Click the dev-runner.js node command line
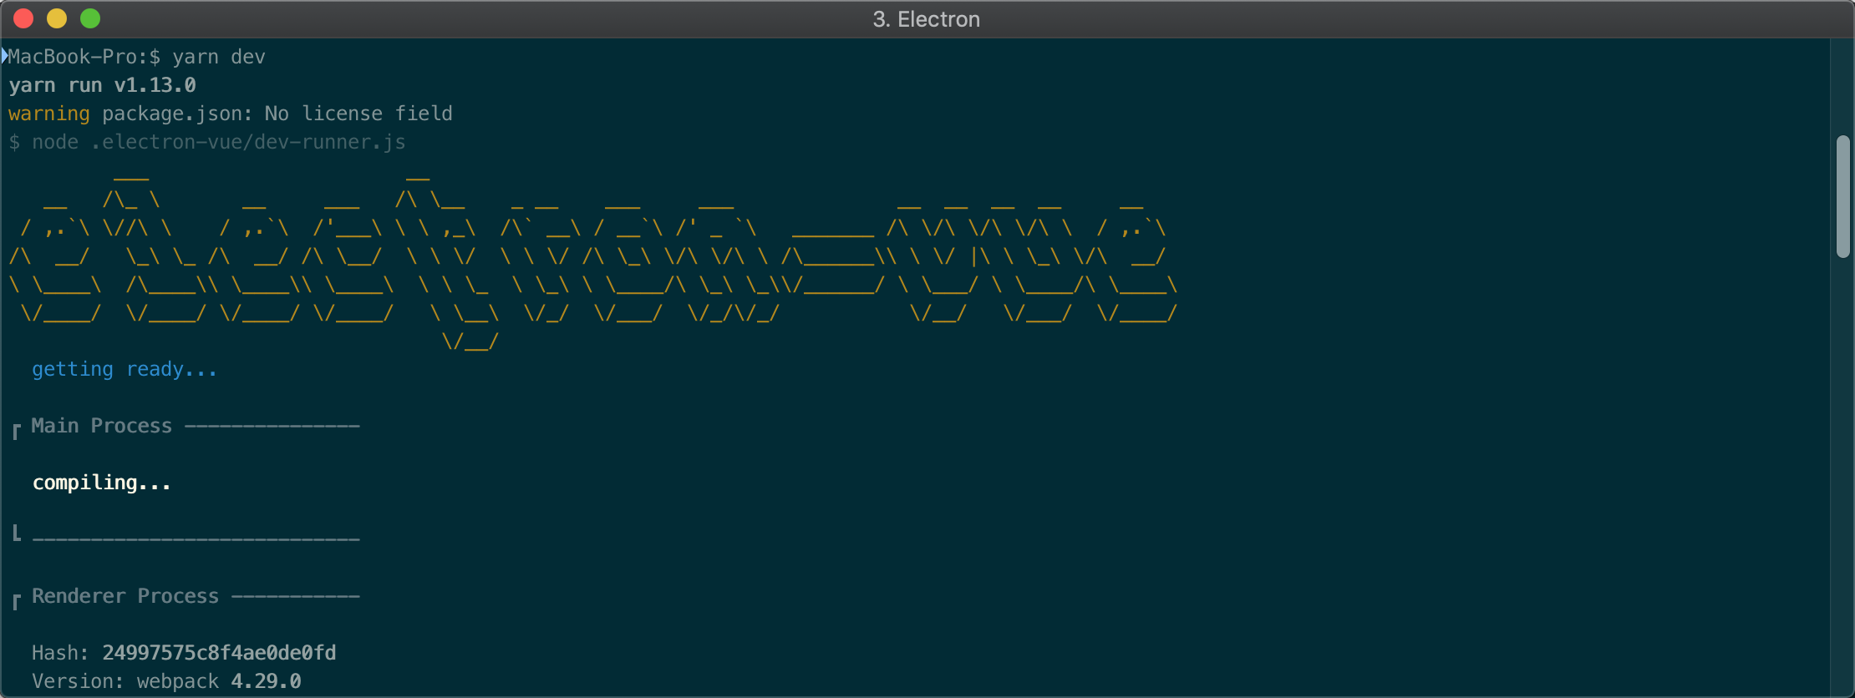The image size is (1855, 698). coord(207,142)
